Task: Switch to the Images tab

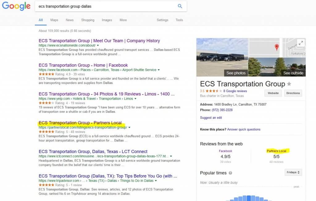Action: (x=107, y=20)
